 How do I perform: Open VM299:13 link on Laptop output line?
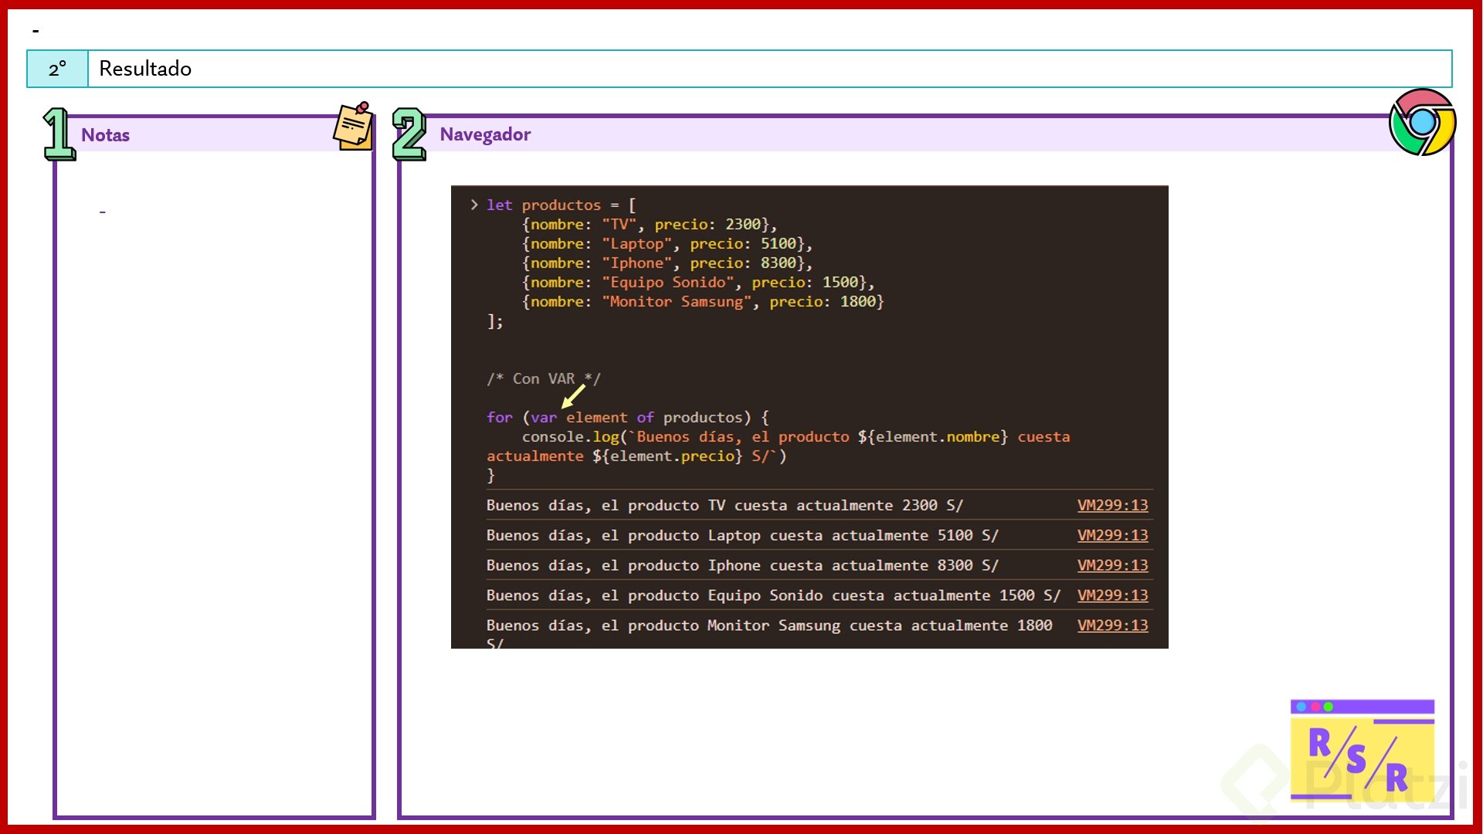click(x=1112, y=535)
